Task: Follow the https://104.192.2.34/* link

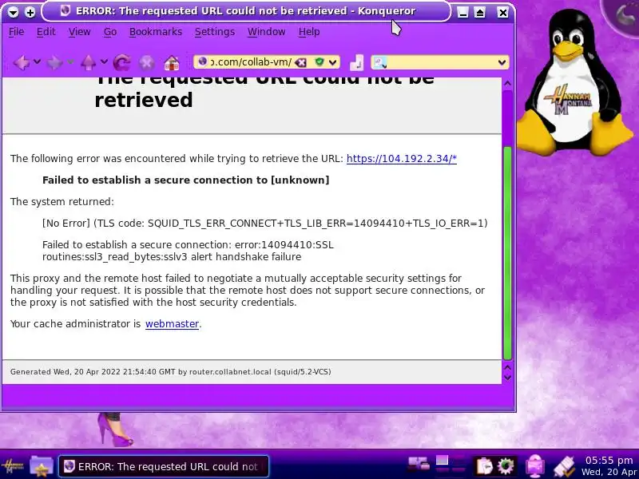Action: (x=402, y=158)
